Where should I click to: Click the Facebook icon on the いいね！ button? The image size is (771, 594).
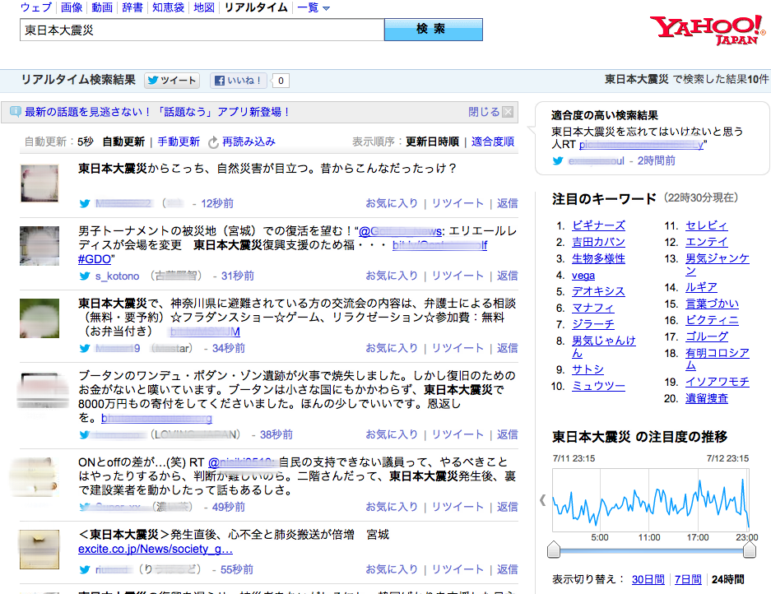coord(220,81)
